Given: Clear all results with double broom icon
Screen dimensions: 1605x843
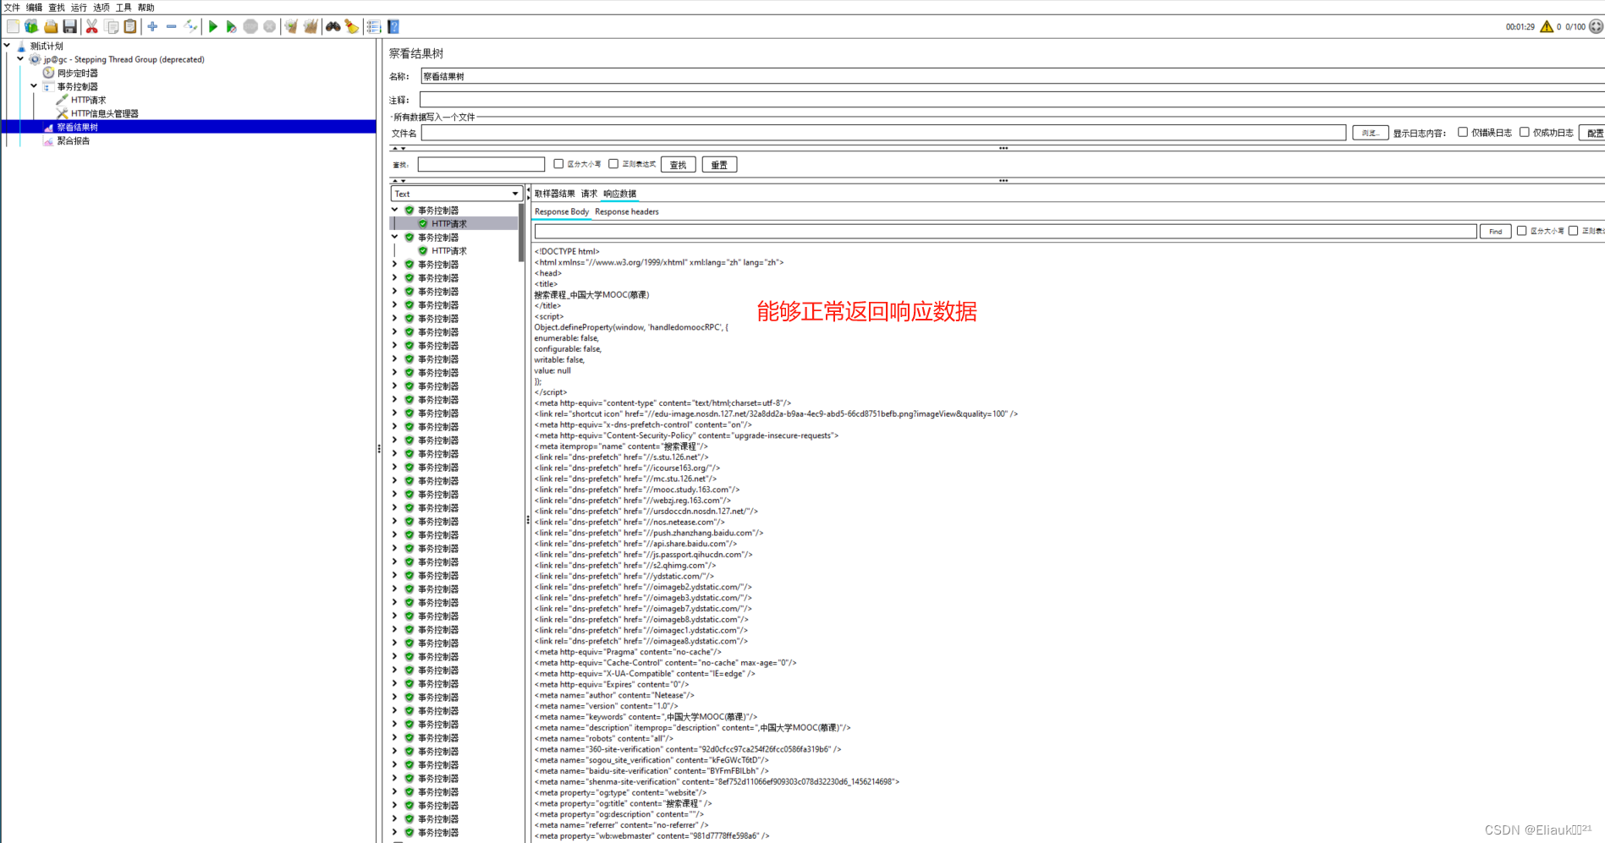Looking at the screenshot, I should [311, 27].
